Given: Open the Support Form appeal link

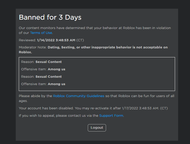Looking at the screenshot, I should click(111, 116).
